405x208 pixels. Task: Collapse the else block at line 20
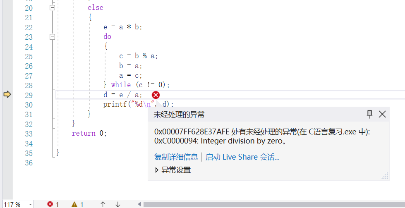(53, 8)
